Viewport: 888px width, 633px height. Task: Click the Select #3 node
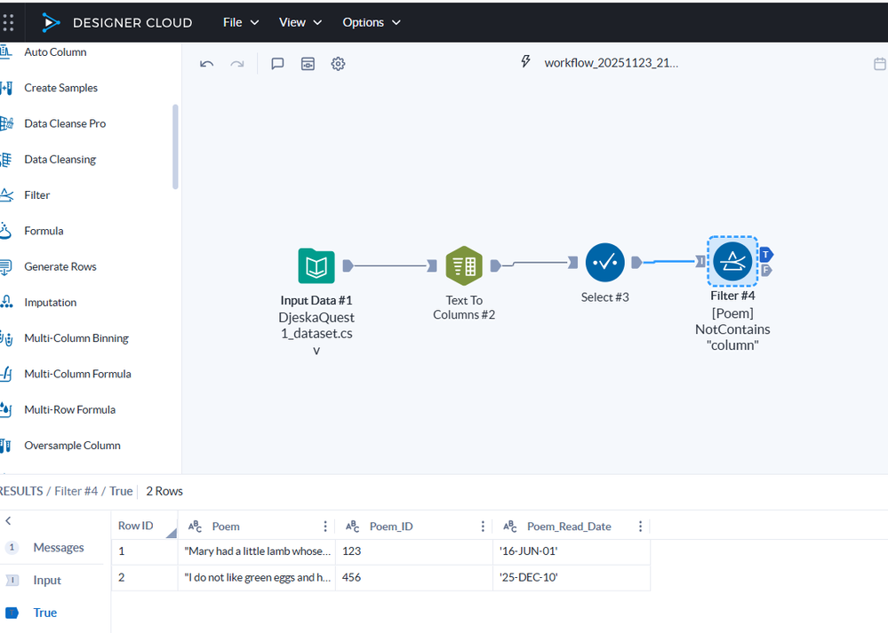[x=604, y=262]
